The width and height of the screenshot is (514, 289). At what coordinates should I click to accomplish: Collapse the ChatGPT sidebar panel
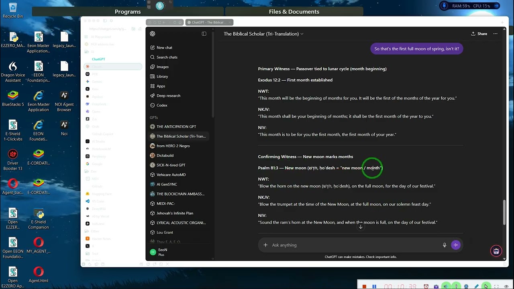pos(204,34)
